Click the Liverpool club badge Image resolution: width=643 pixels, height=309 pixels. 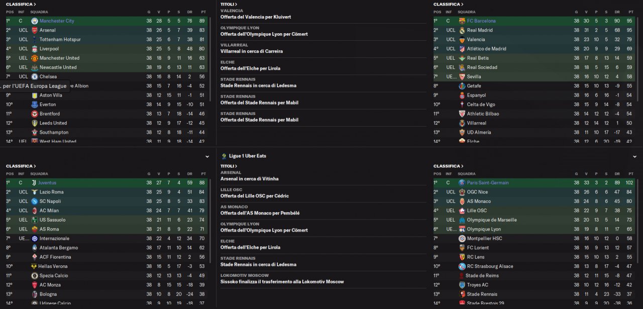coord(34,49)
